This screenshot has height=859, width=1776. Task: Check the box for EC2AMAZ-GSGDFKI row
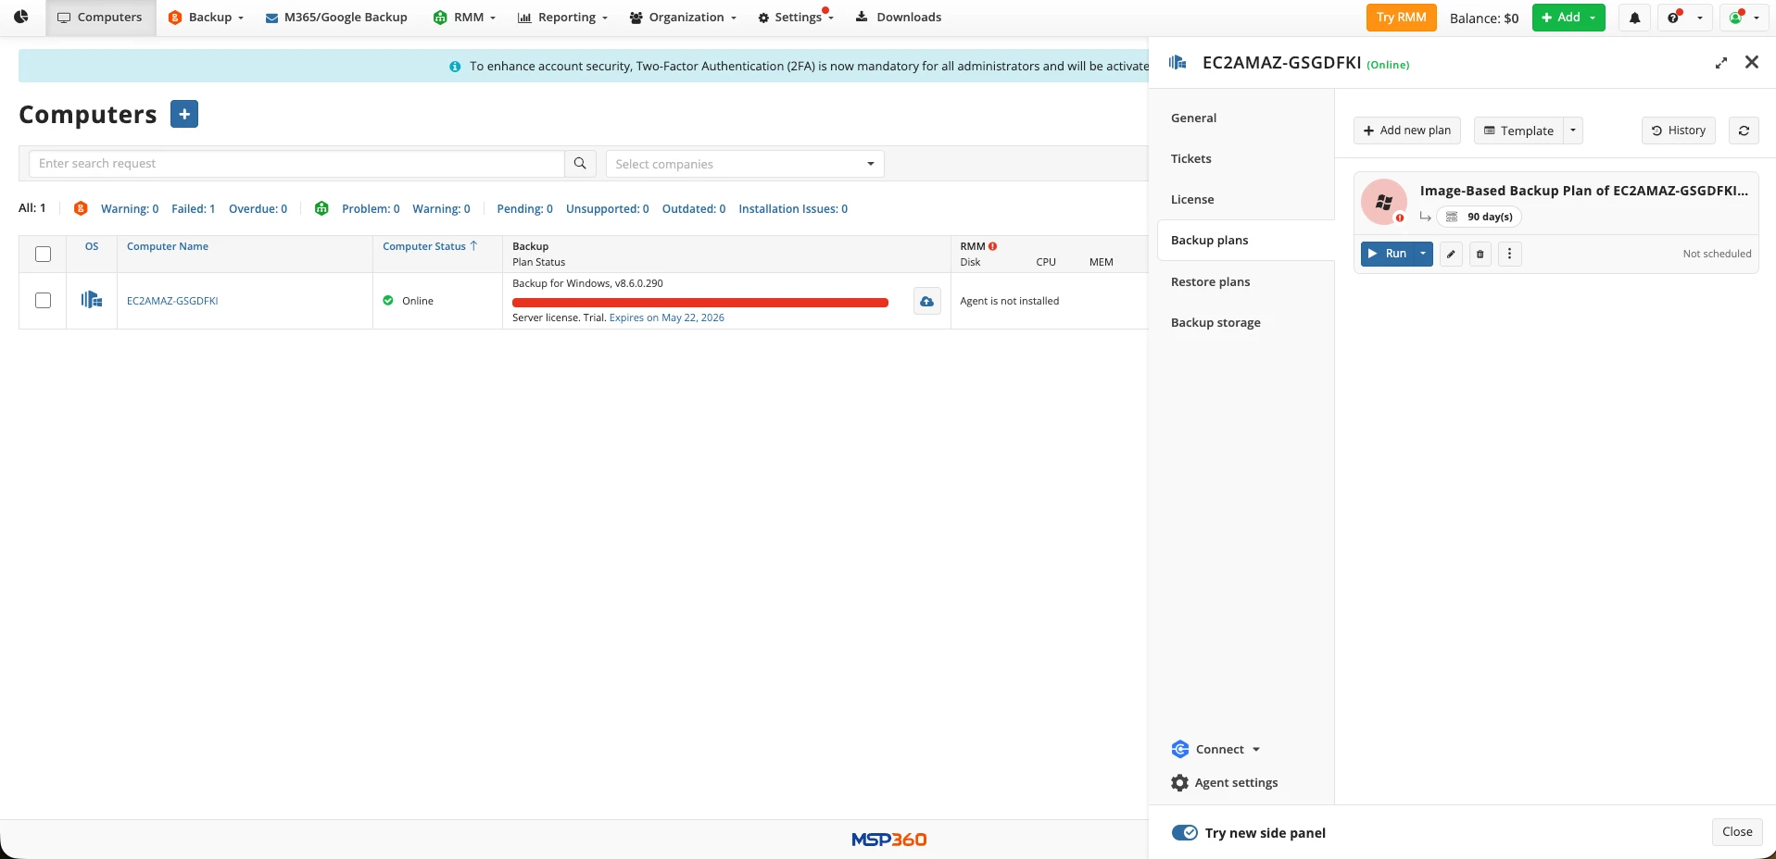43,300
